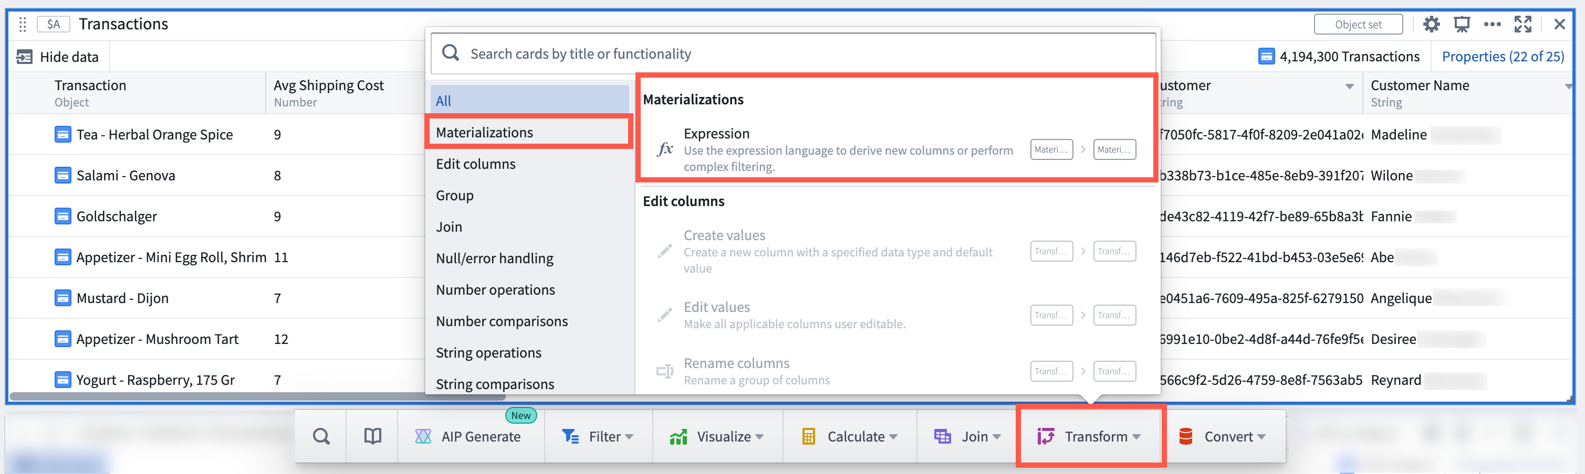
Task: Click the Convert database icon
Action: [1186, 437]
